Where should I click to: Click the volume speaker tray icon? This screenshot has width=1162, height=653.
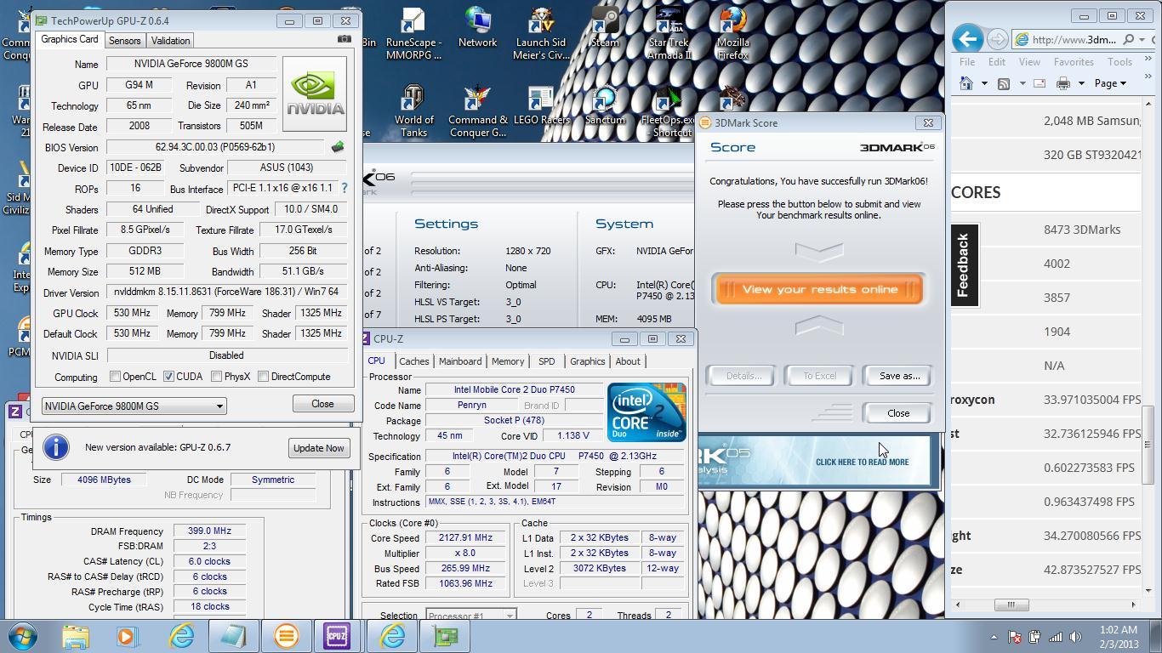click(x=1075, y=637)
